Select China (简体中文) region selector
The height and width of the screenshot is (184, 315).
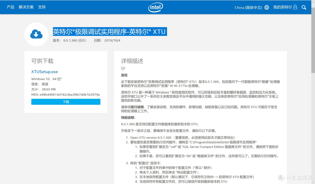click(x=248, y=8)
